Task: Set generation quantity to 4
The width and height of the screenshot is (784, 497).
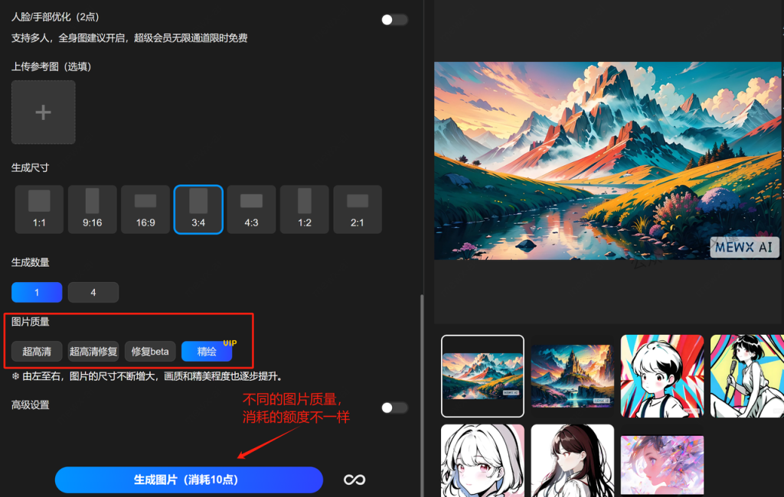Action: tap(93, 292)
